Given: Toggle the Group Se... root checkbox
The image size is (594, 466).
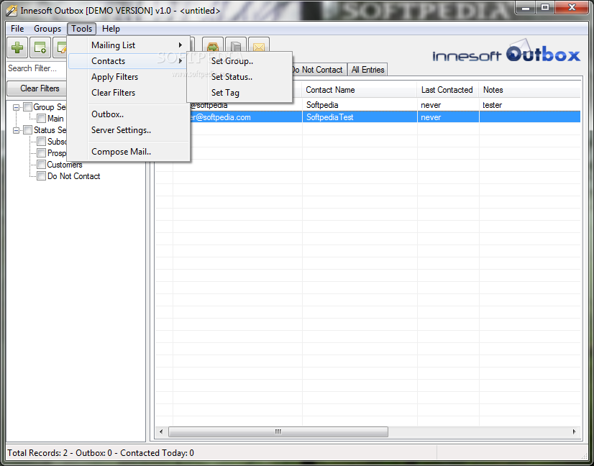Looking at the screenshot, I should coord(27,107).
